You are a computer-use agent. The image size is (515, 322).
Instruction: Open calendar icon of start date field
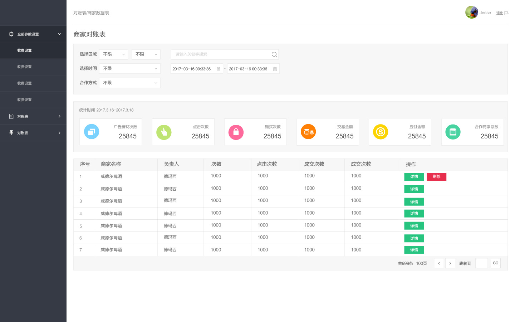[x=219, y=69]
